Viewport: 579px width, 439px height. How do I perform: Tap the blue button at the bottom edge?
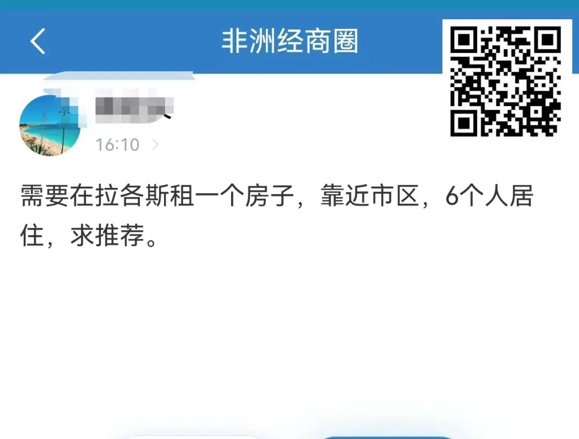pos(388,437)
